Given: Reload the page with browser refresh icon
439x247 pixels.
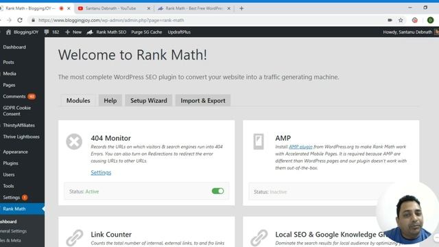Looking at the screenshot, I should point(20,20).
